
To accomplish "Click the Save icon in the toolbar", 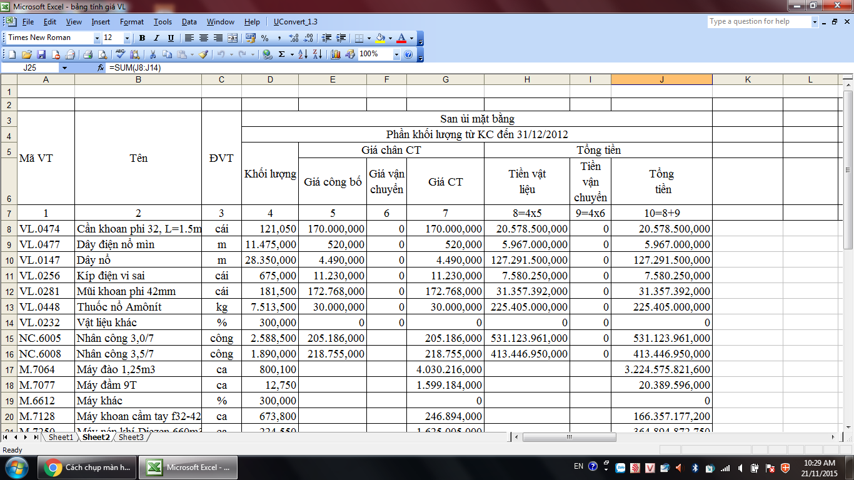I will pyautogui.click(x=41, y=54).
